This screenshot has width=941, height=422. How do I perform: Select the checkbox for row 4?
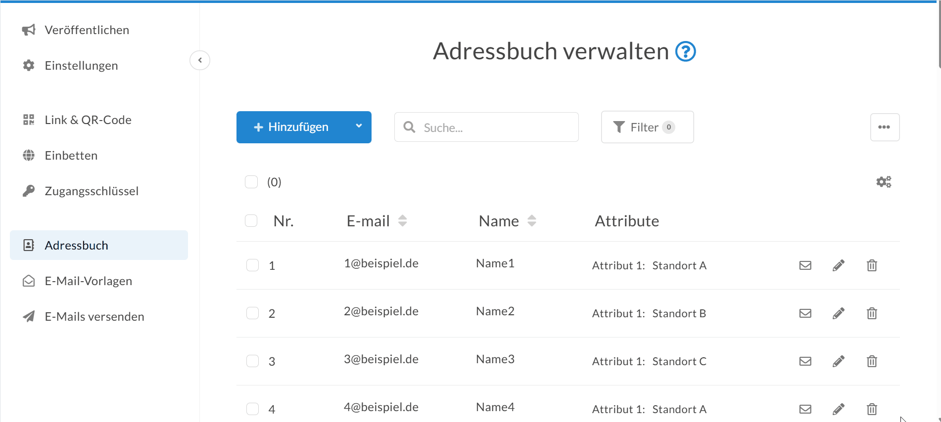coord(253,409)
